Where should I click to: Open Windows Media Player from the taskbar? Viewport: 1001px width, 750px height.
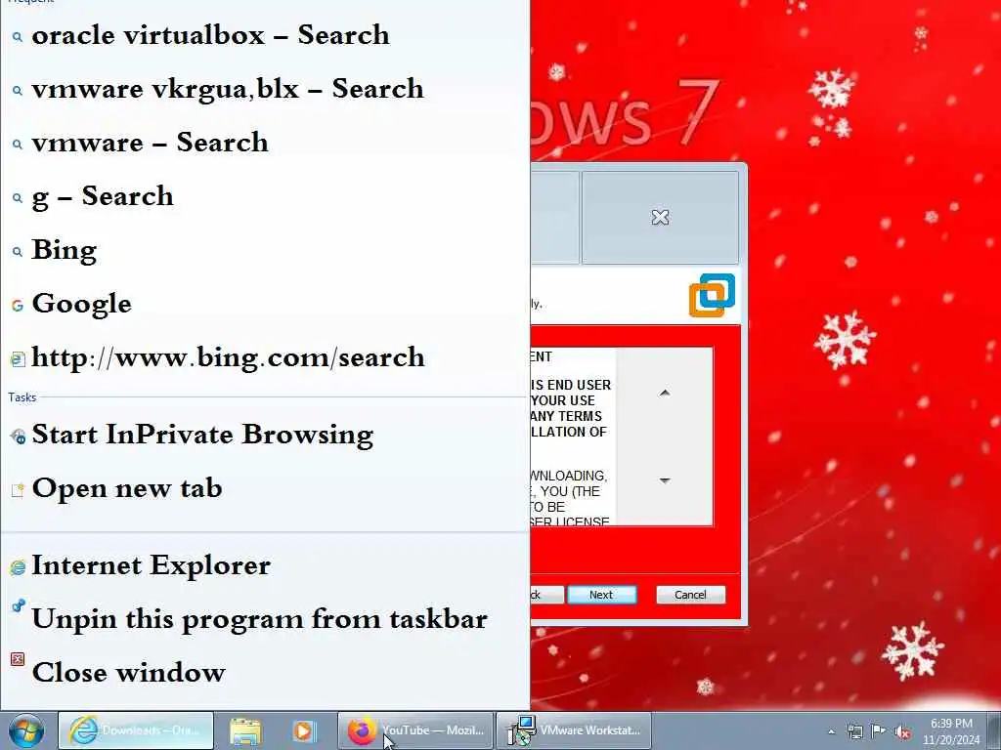click(x=304, y=731)
